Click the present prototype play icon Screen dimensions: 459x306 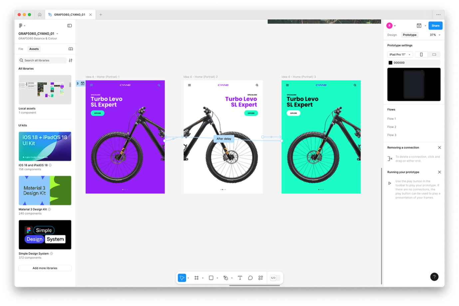tap(419, 26)
